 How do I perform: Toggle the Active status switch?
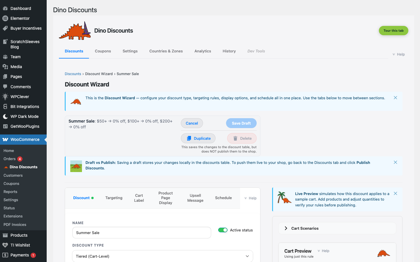[223, 230]
